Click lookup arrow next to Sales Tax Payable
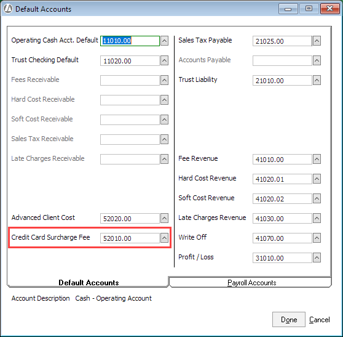This screenshot has width=343, height=337. (317, 41)
